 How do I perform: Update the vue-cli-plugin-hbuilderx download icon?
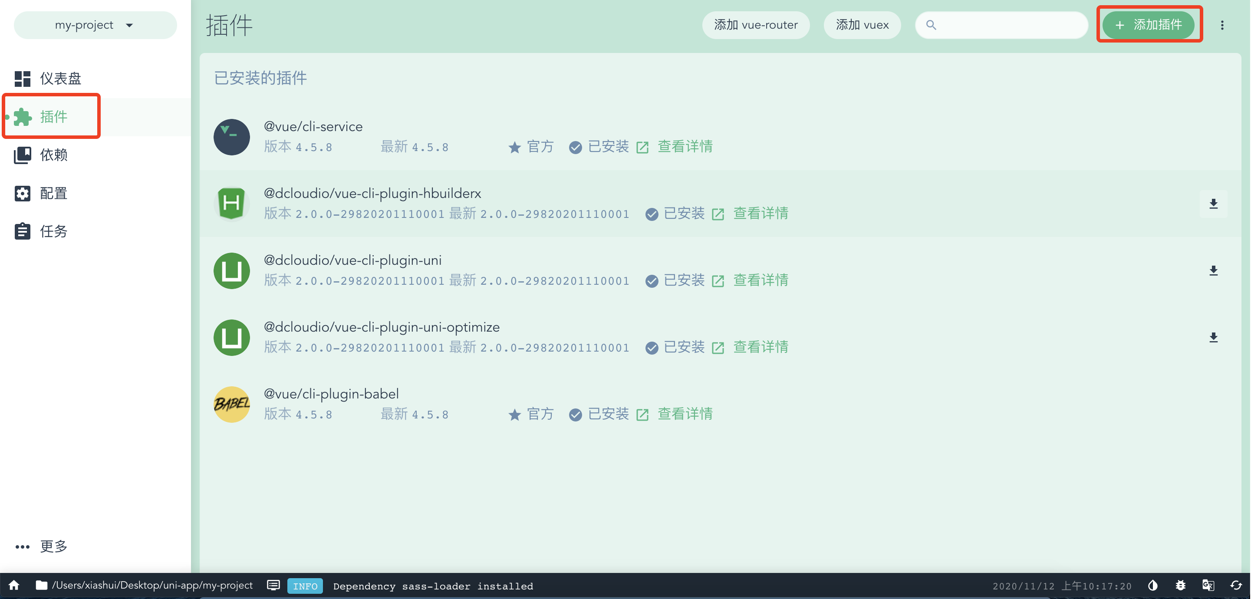click(x=1213, y=204)
